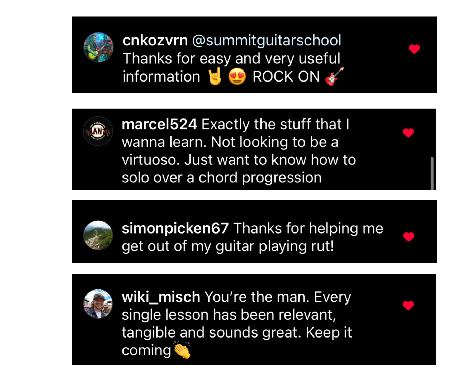Click the text 'solo over a chord progression'

(x=222, y=178)
